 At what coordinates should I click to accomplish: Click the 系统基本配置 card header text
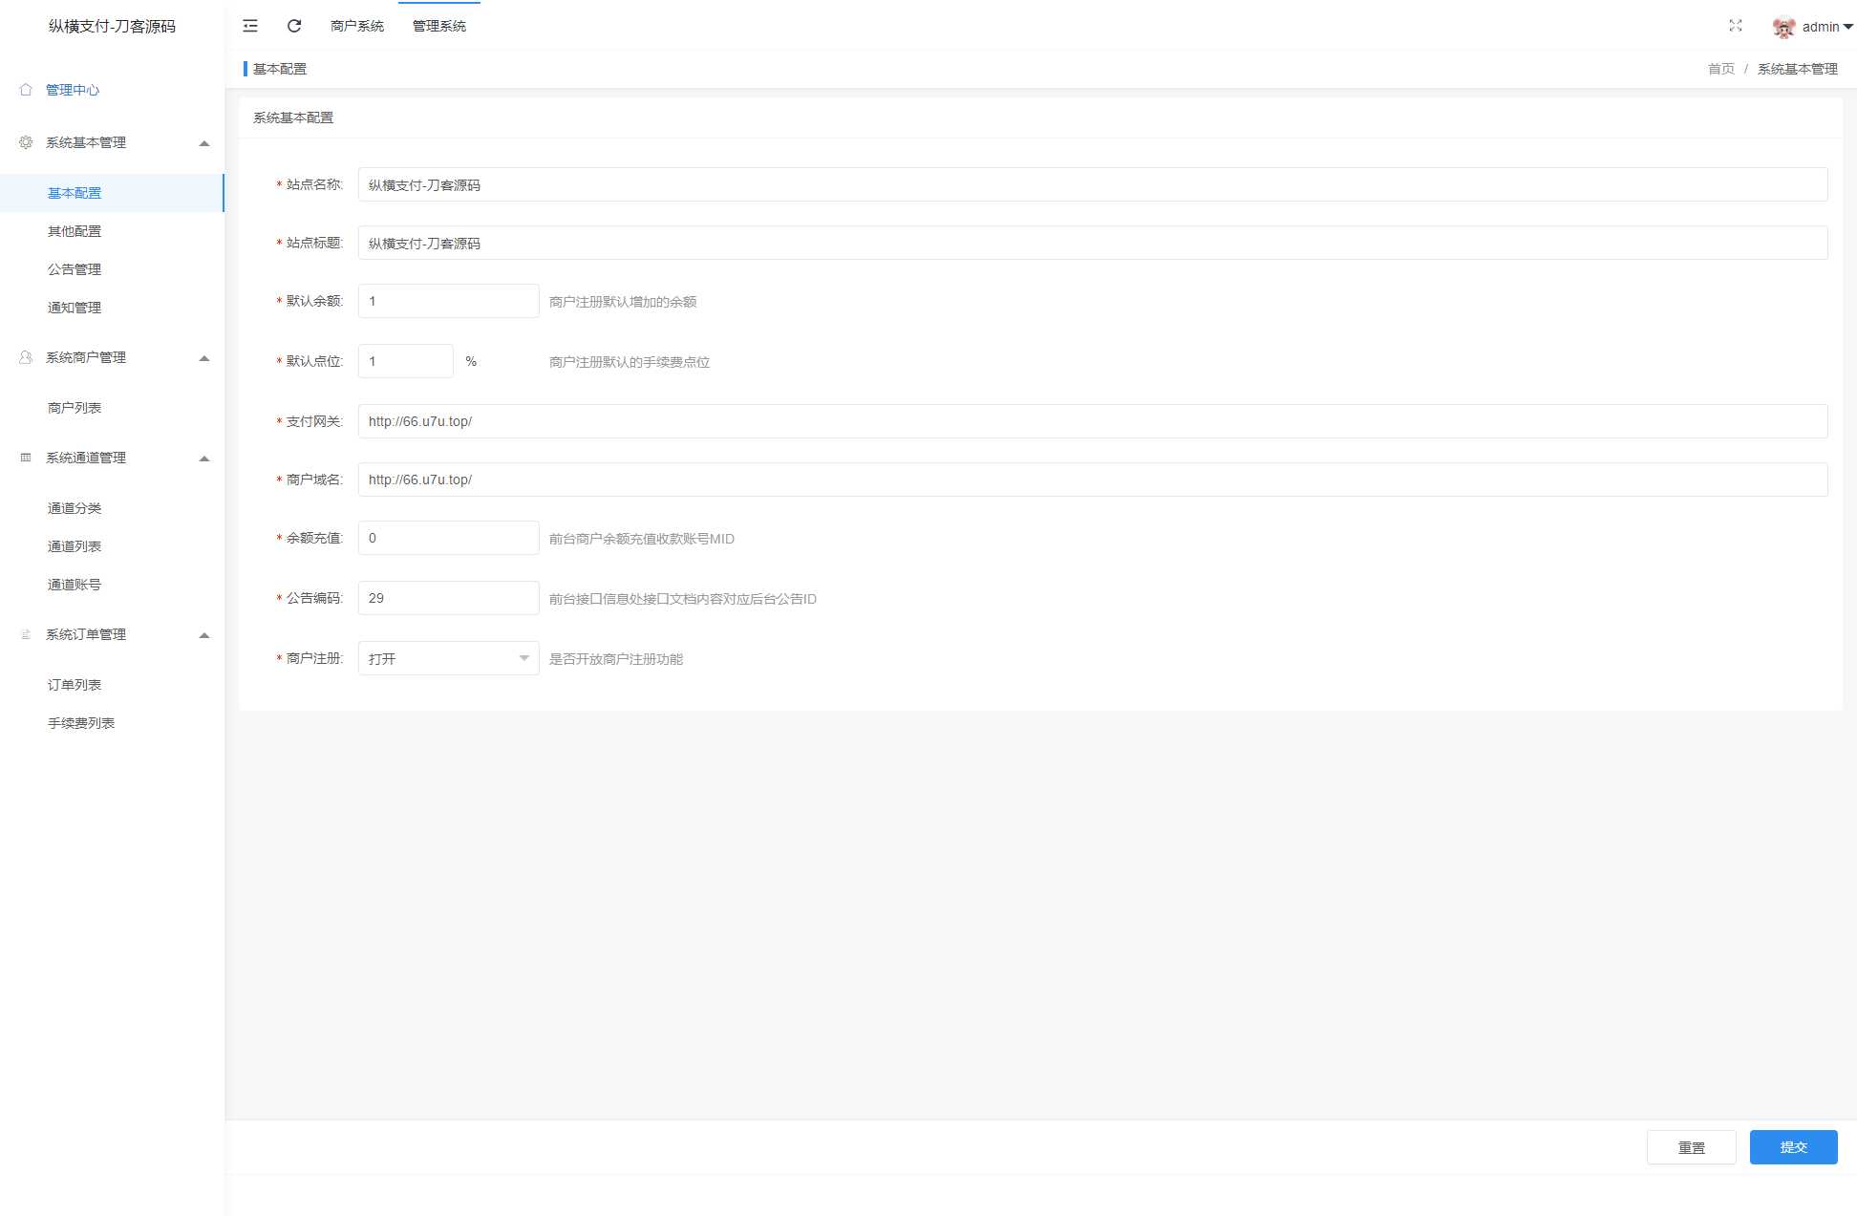coord(293,117)
